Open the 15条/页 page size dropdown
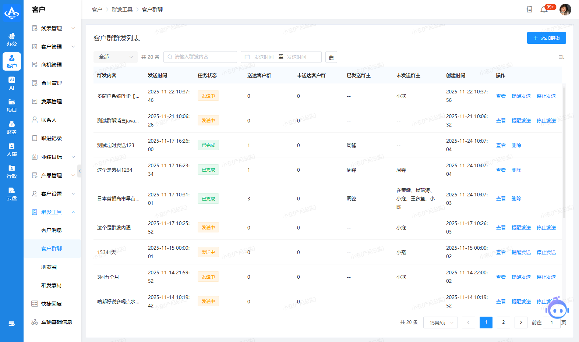Image resolution: width=579 pixels, height=342 pixels. [x=441, y=323]
